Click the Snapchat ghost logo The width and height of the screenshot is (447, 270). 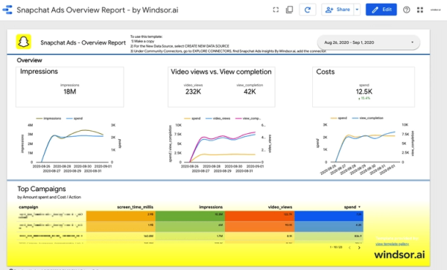24,42
